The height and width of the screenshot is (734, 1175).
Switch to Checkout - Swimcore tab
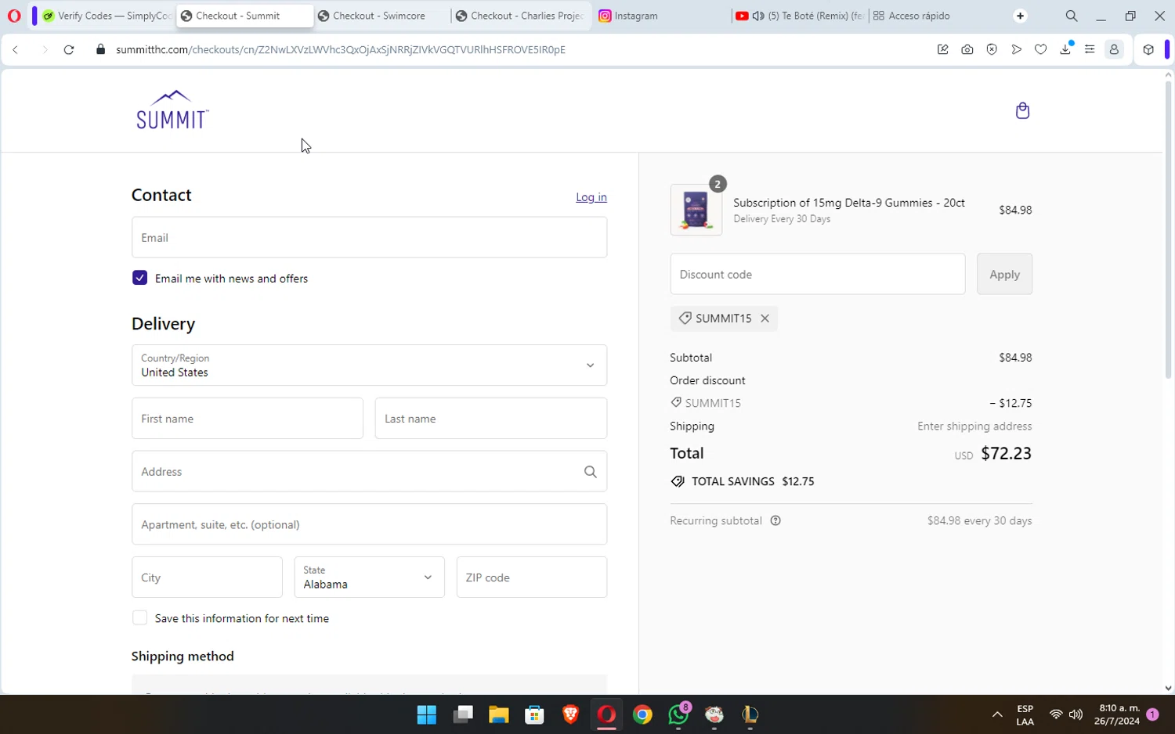tap(382, 16)
